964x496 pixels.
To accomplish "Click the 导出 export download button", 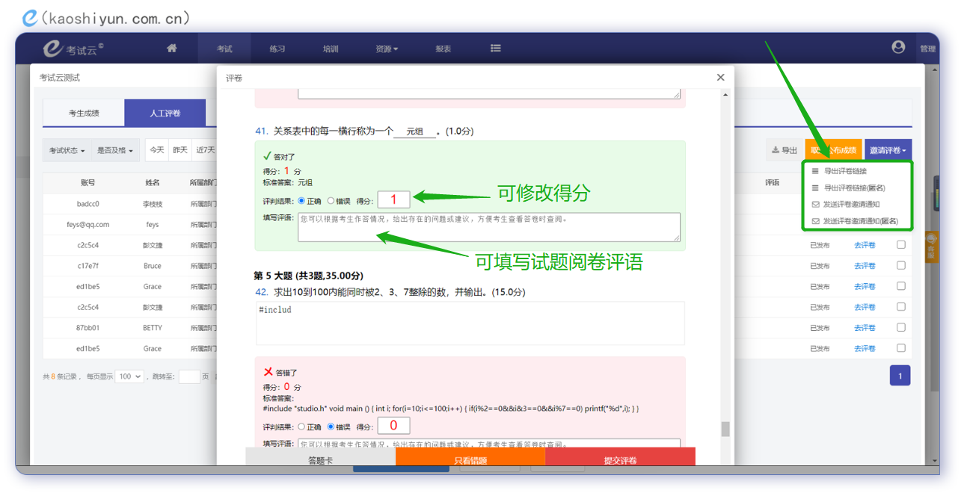I will coord(785,150).
